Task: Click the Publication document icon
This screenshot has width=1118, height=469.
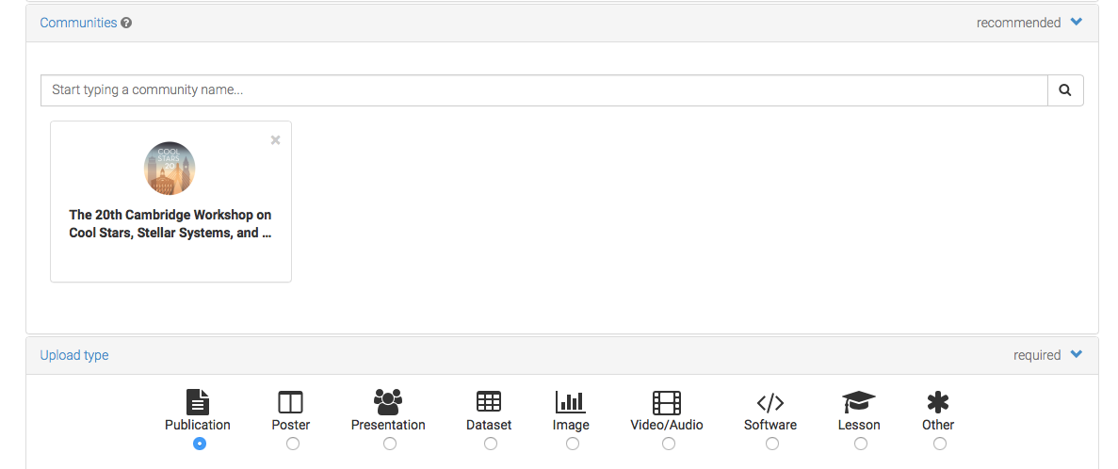Action: pyautogui.click(x=198, y=402)
